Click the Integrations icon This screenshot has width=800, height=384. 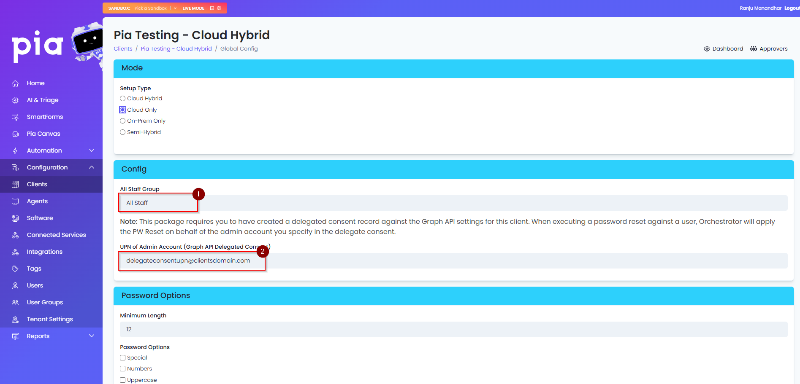(x=15, y=252)
